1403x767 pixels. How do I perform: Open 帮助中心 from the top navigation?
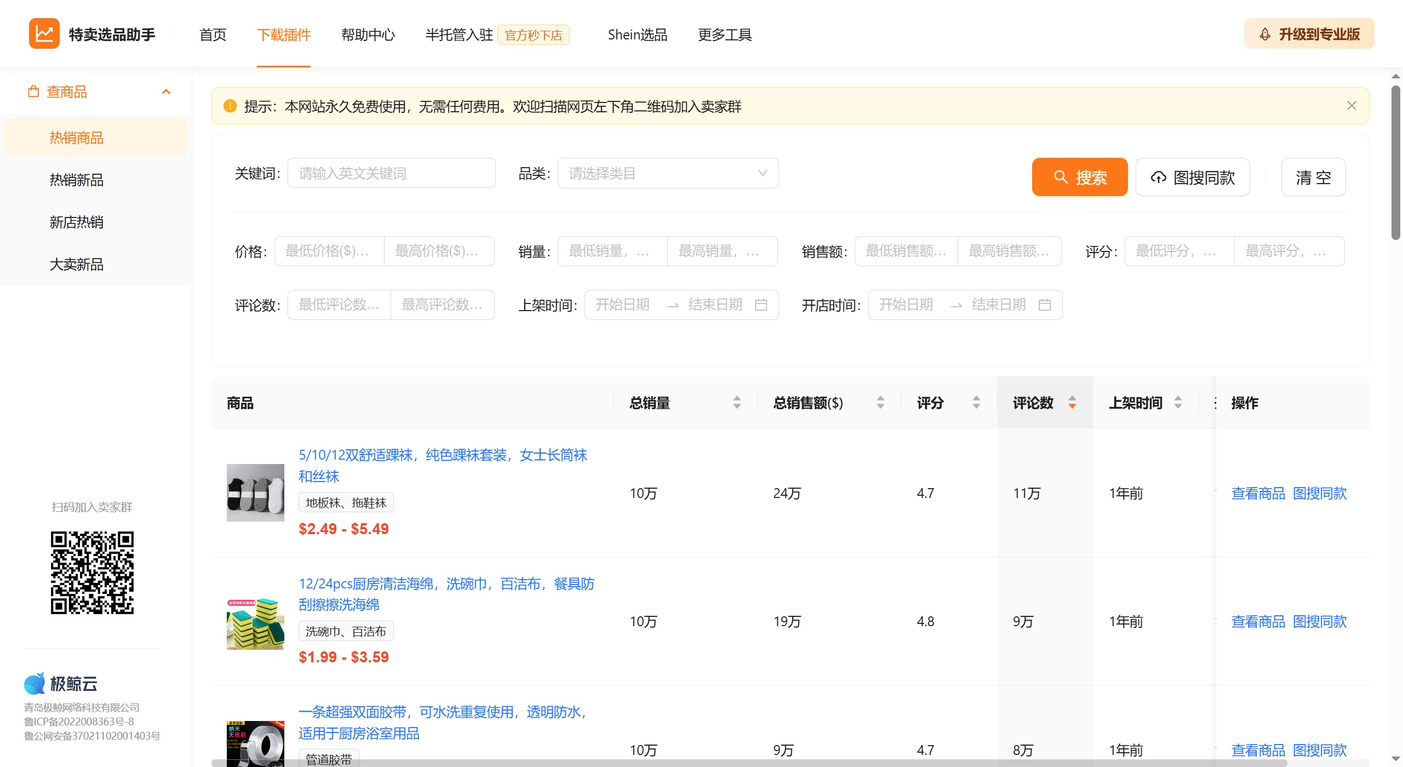368,35
